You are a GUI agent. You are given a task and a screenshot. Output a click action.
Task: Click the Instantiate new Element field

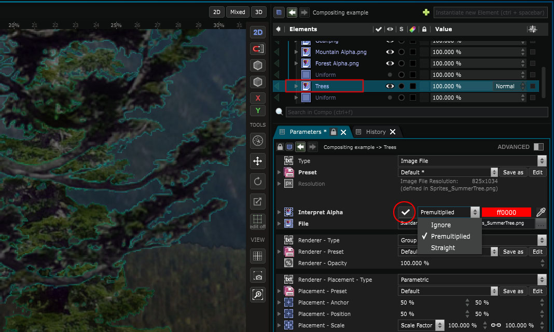pyautogui.click(x=490, y=12)
